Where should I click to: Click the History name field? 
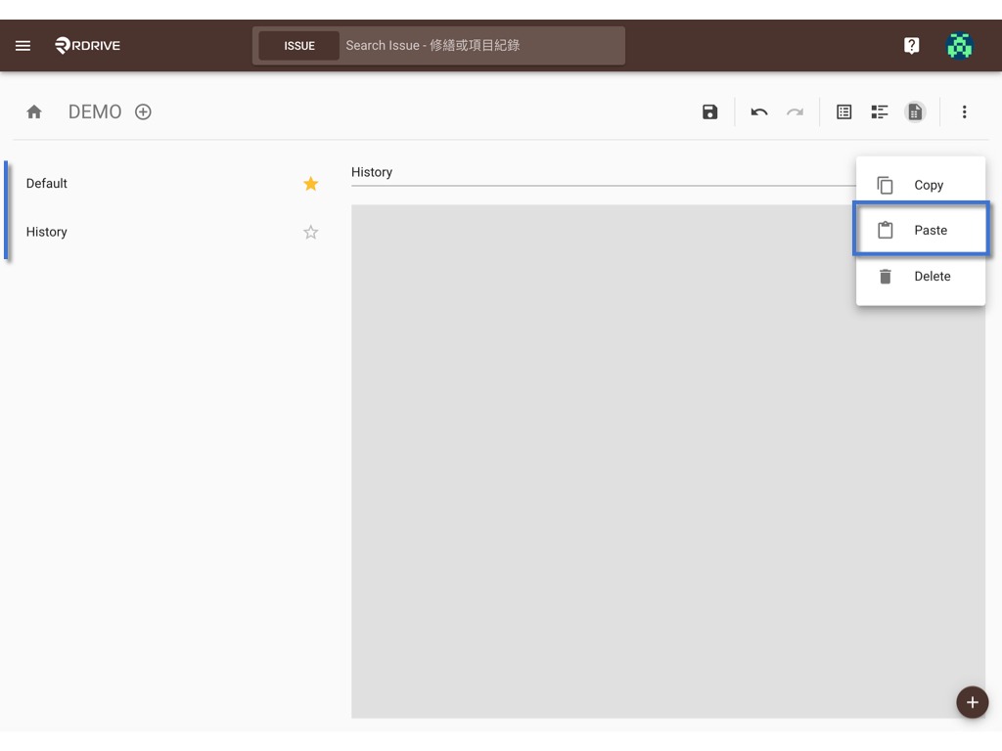[x=603, y=172]
